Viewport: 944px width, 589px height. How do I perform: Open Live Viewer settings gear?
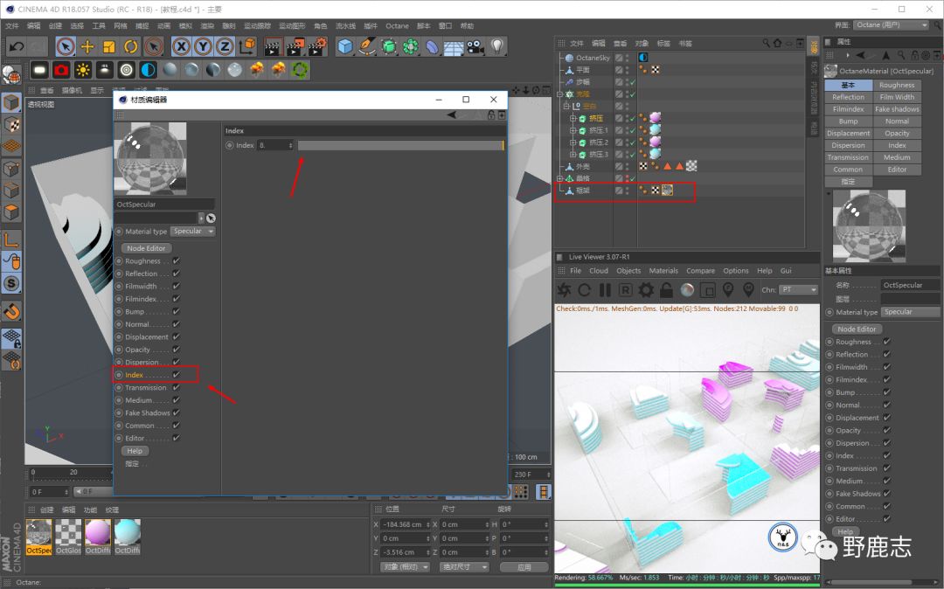click(x=646, y=290)
